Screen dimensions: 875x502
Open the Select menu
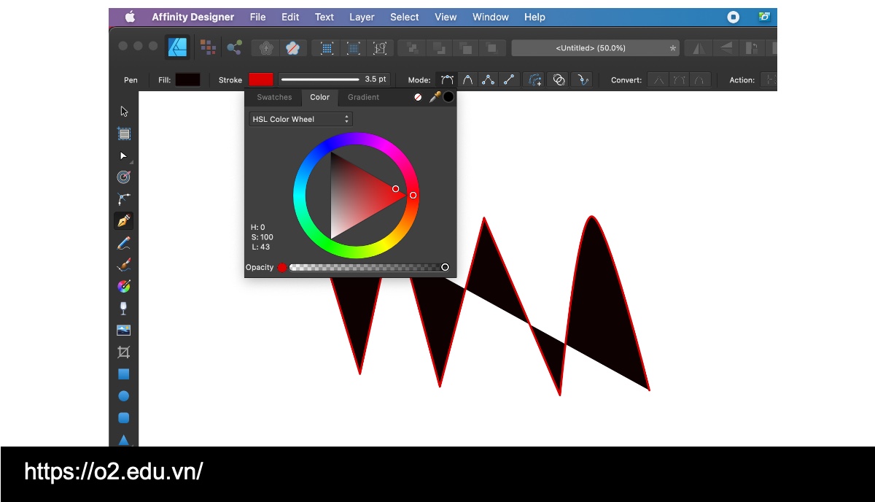point(404,17)
